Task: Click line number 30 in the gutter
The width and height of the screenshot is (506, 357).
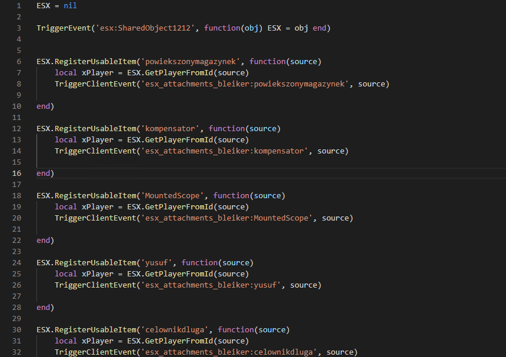Action: click(x=16, y=330)
